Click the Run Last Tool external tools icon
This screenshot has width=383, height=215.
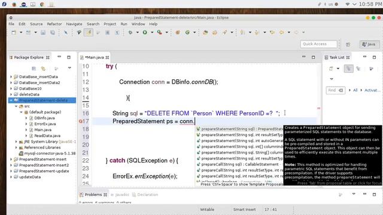coord(160,32)
